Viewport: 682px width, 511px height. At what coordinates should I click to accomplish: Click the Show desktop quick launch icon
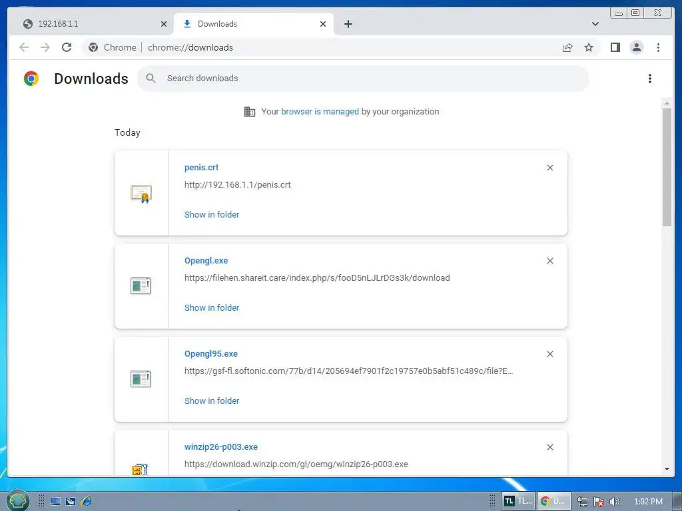(55, 502)
